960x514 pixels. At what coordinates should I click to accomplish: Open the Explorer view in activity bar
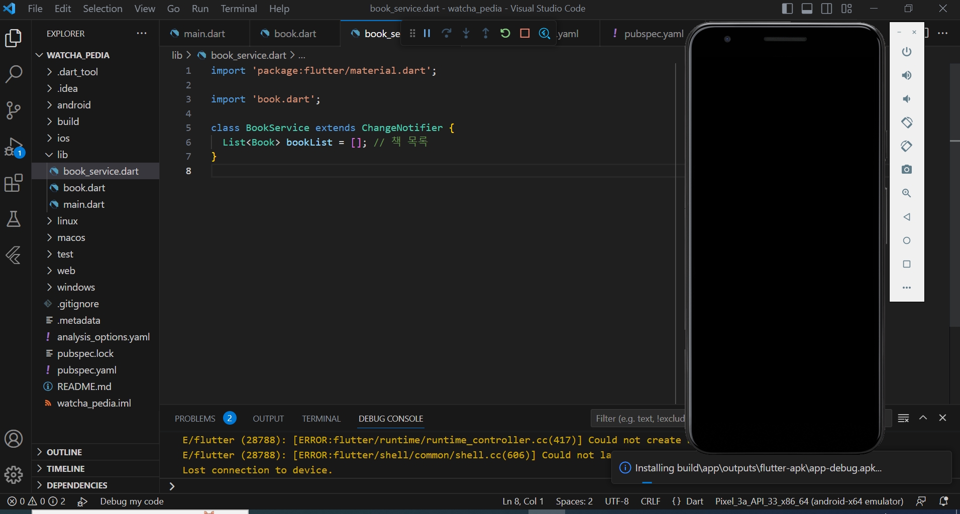[14, 39]
